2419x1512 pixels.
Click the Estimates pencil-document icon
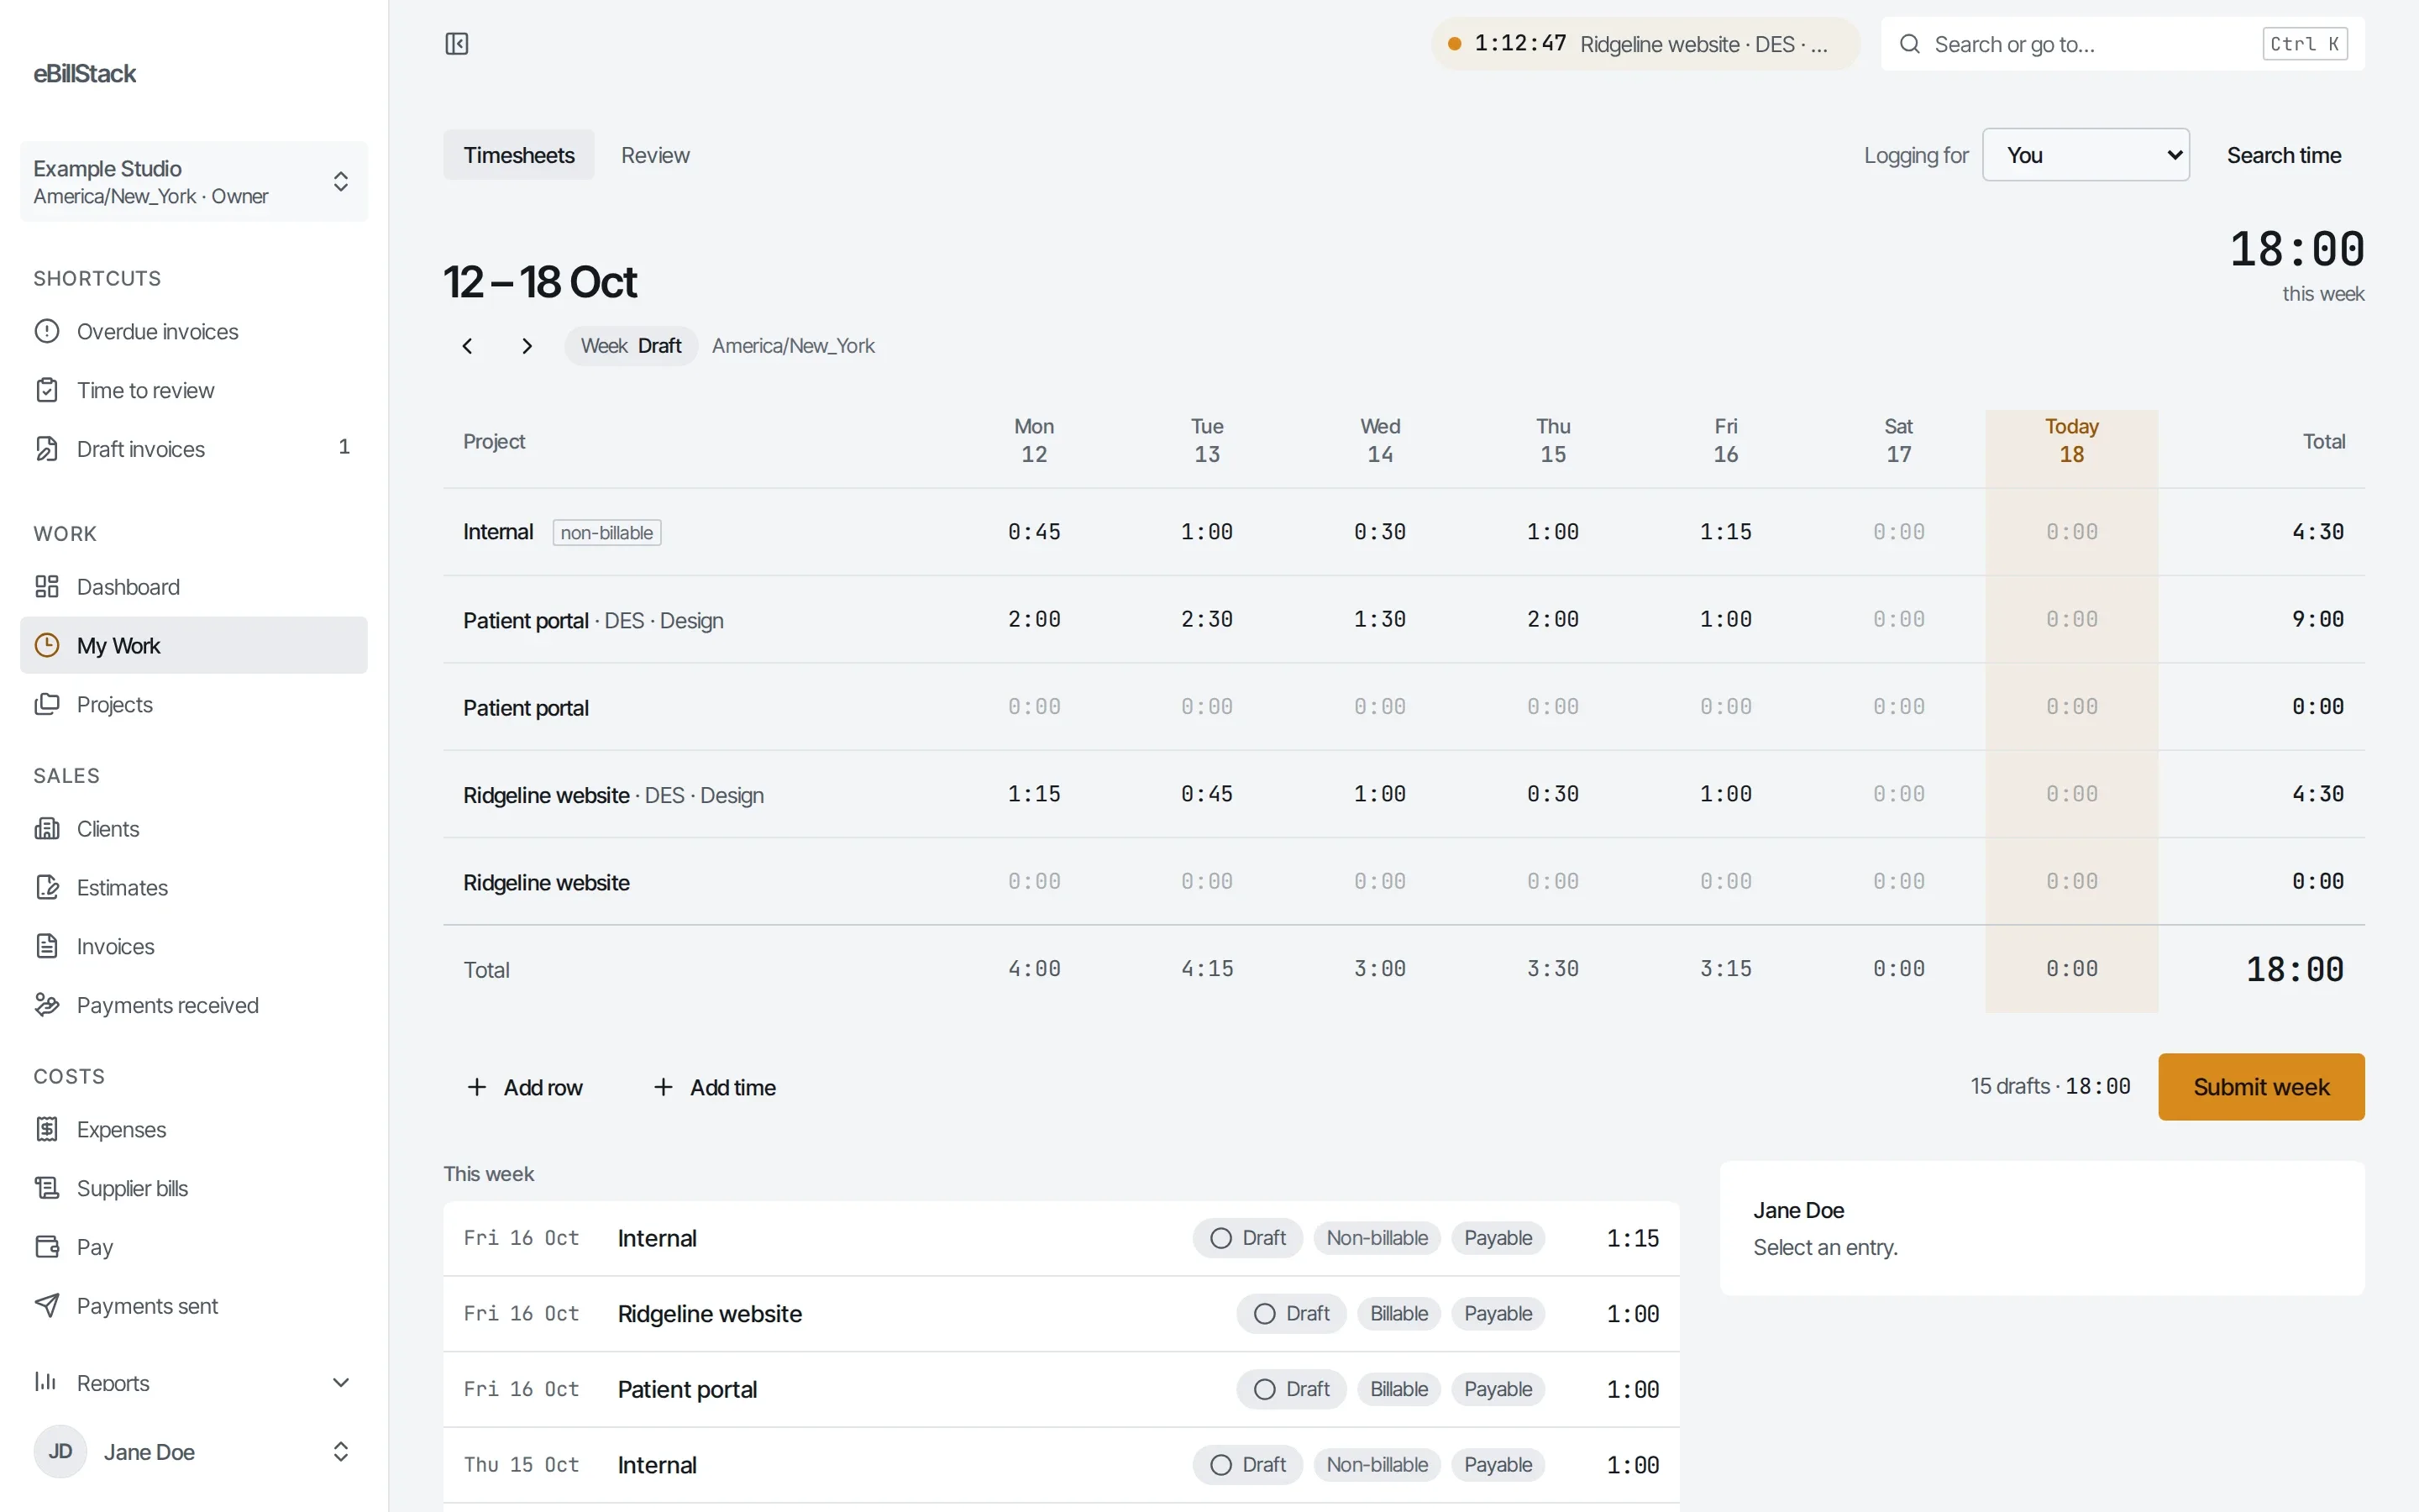tap(47, 888)
